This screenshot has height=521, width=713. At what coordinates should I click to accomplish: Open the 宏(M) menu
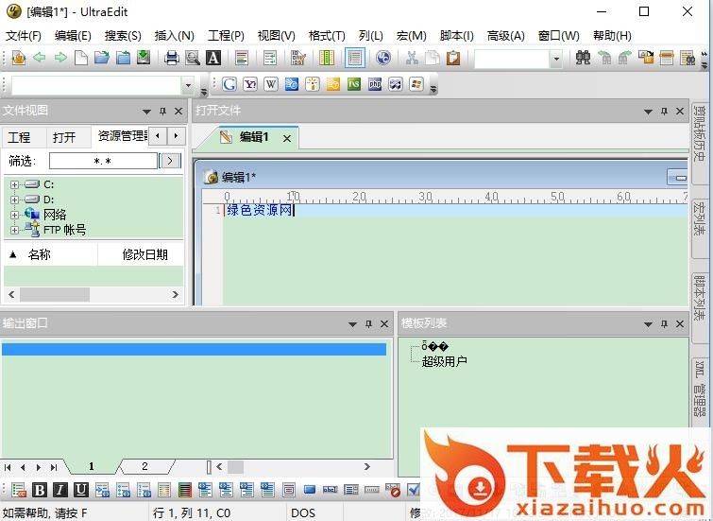[411, 36]
